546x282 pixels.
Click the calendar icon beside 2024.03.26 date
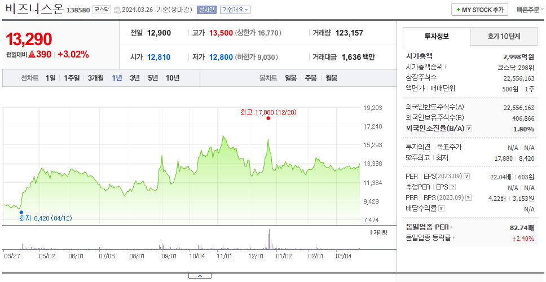117,10
